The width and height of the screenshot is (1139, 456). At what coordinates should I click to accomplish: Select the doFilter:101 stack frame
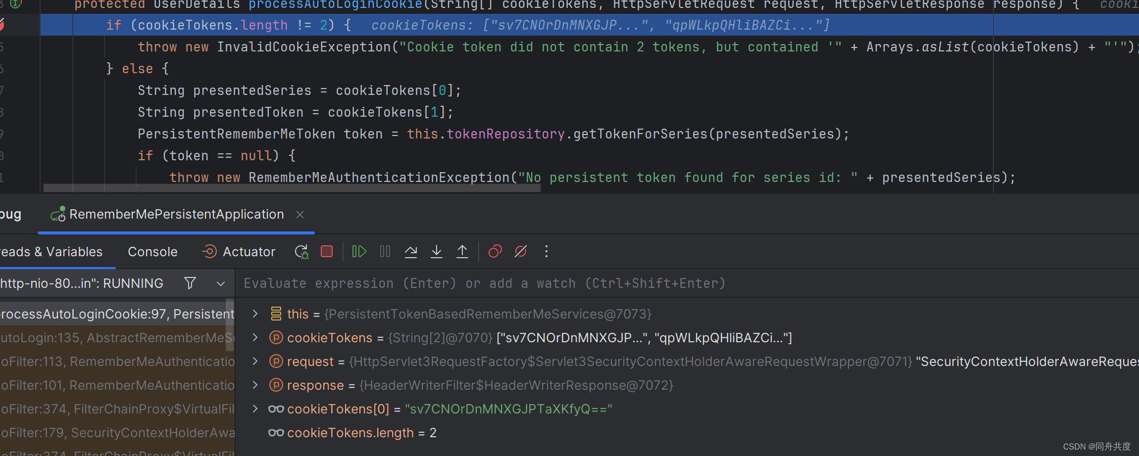pos(117,385)
